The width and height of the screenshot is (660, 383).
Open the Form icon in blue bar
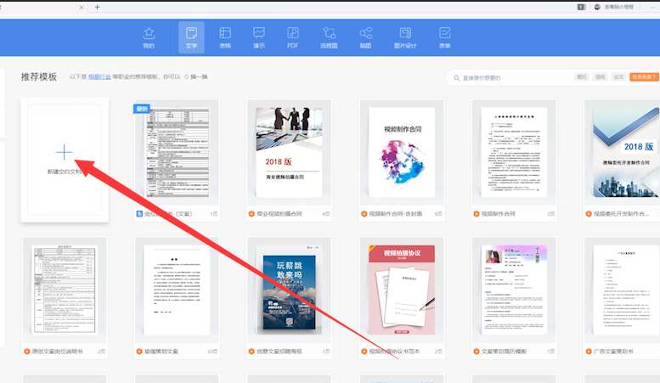coord(445,38)
